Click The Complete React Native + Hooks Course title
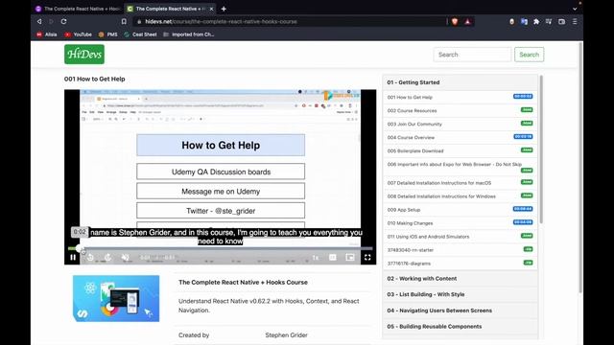This screenshot has height=345, width=614. tap(243, 282)
